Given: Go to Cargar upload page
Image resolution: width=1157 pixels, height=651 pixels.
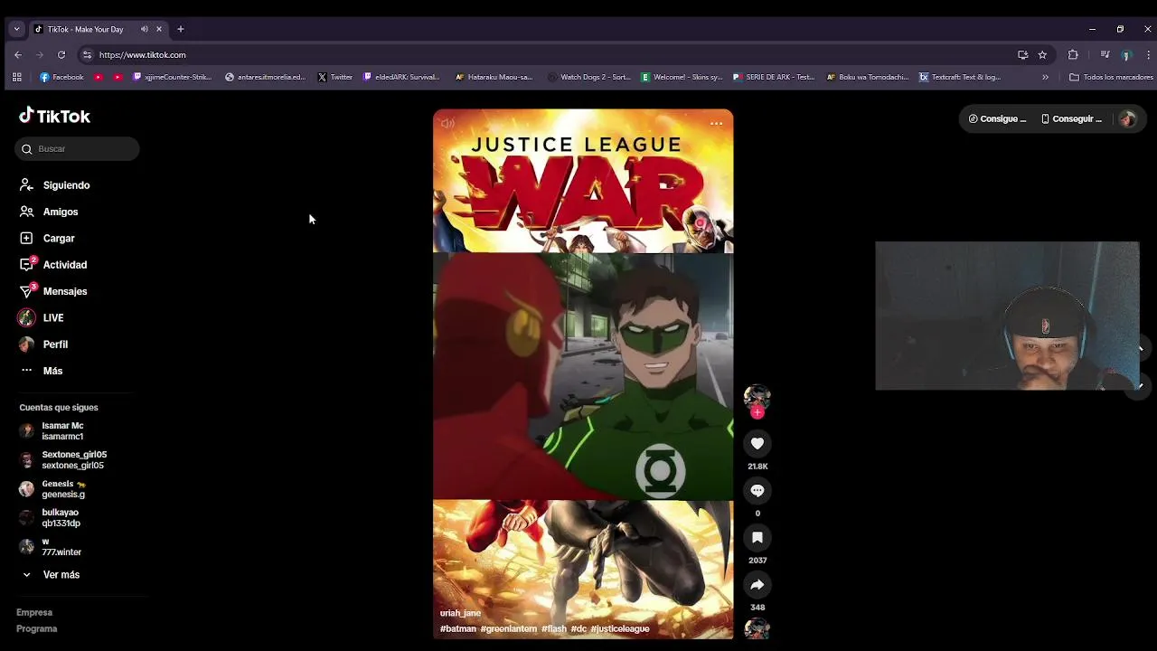Looking at the screenshot, I should click(47, 239).
